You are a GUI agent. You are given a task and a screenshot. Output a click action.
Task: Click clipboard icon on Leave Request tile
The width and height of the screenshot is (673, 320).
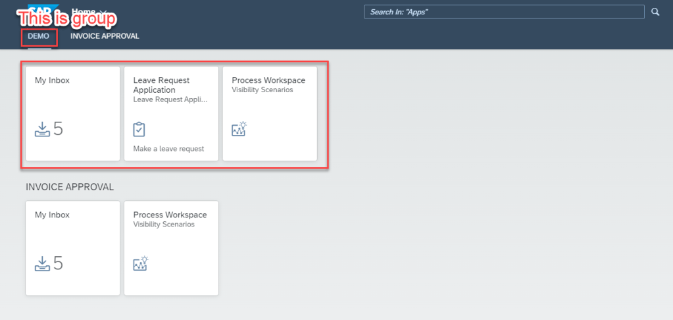click(x=139, y=129)
